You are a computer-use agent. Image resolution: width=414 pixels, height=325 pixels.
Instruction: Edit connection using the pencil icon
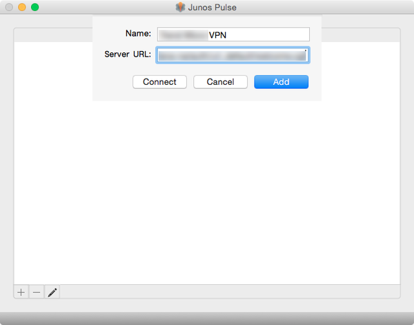click(x=52, y=292)
